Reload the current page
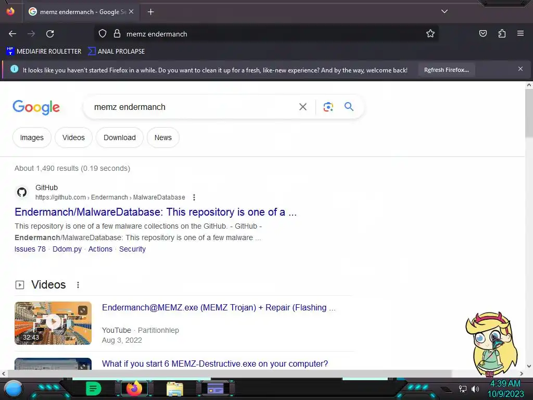533x400 pixels. click(x=50, y=34)
